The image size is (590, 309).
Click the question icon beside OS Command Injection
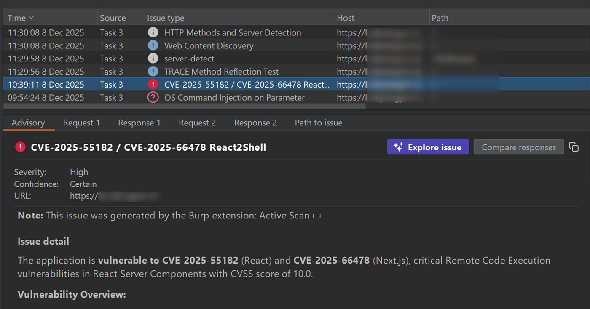coord(153,97)
